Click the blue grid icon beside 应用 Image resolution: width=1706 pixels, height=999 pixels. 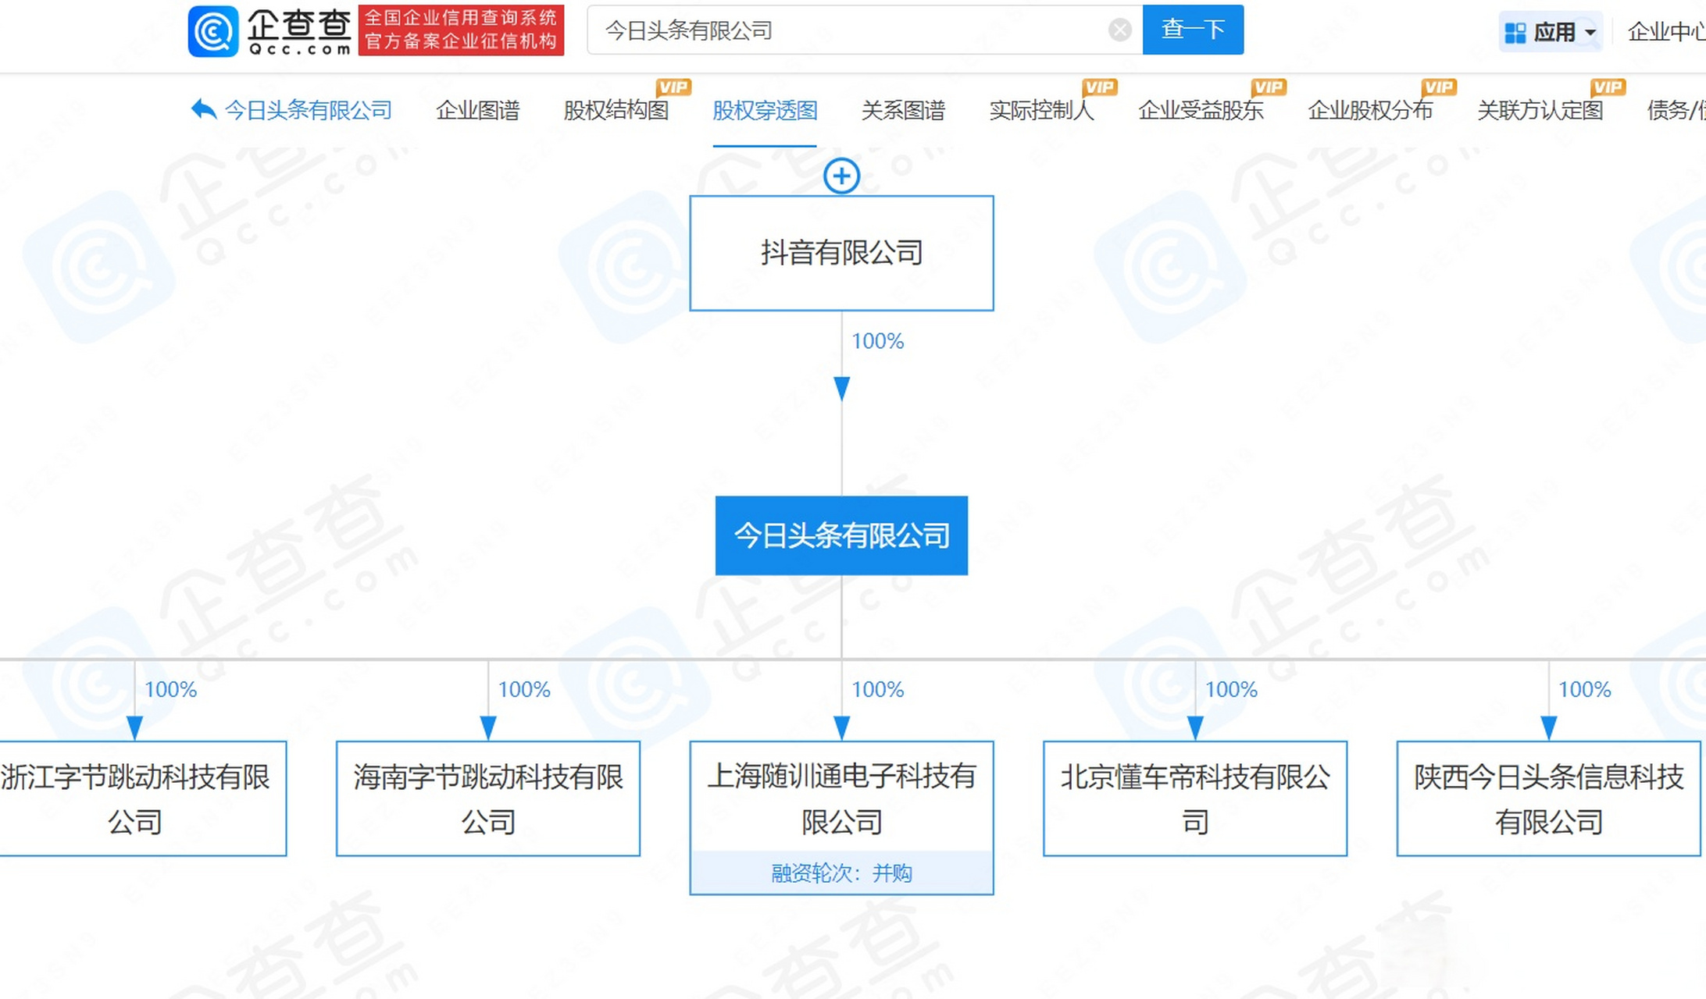[1516, 30]
